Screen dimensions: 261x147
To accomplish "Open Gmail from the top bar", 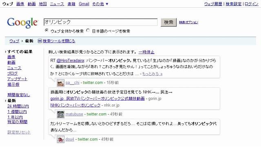I will pos(84,4).
